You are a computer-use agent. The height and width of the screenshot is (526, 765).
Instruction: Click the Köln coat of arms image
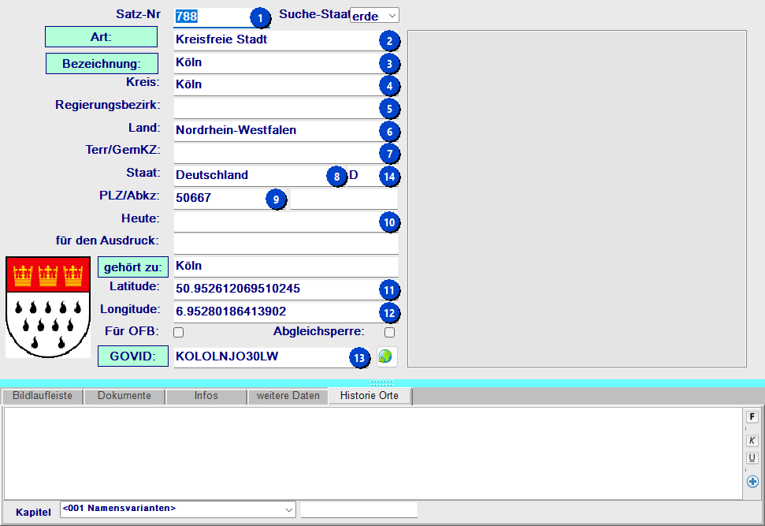tap(48, 306)
